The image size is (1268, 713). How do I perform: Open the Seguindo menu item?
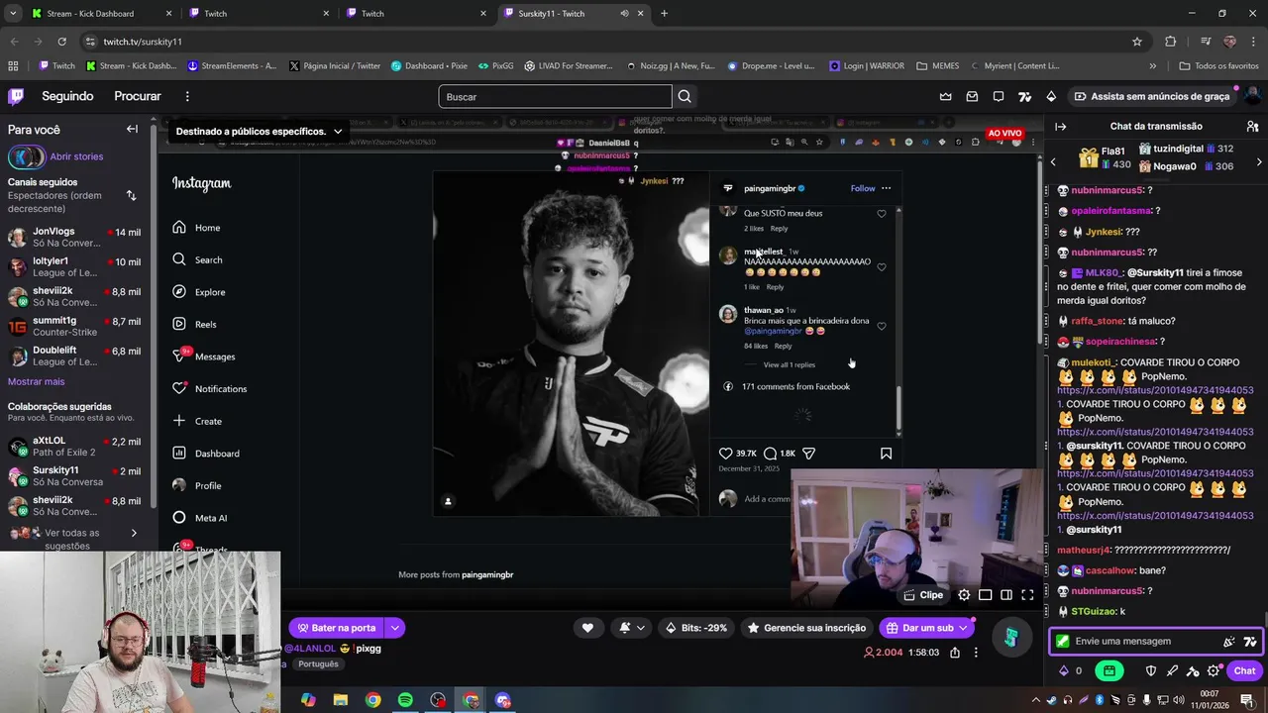67,96
